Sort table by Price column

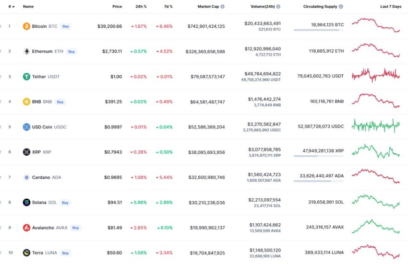click(117, 7)
